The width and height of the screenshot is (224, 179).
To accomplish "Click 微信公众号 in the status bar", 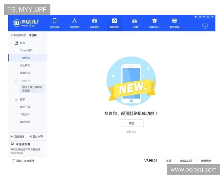I will pos(186,161).
